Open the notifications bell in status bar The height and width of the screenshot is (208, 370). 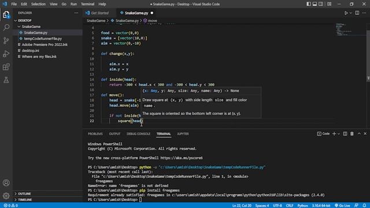[364, 206]
